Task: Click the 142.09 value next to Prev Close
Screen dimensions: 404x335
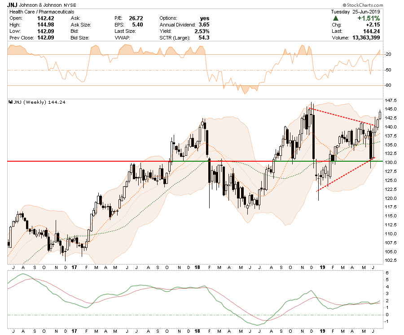Action: point(46,38)
